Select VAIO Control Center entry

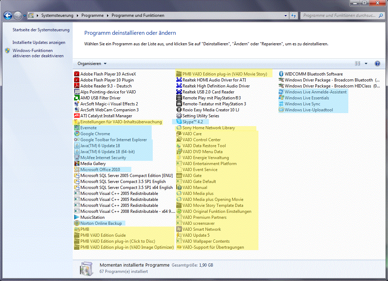point(198,140)
